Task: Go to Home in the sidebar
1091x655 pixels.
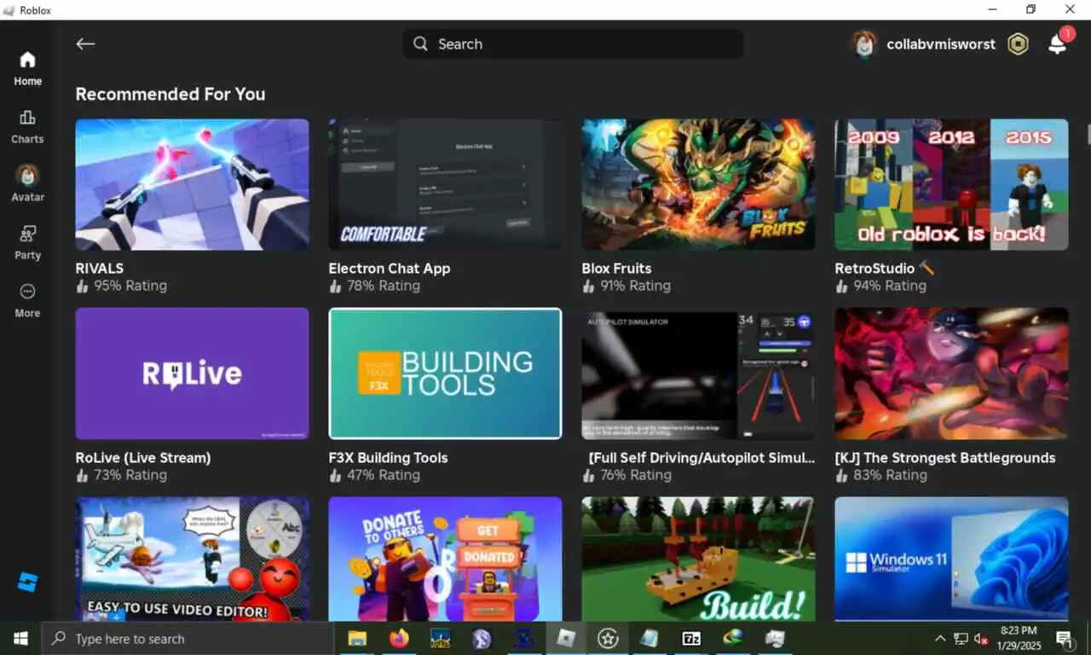Action: [x=27, y=69]
